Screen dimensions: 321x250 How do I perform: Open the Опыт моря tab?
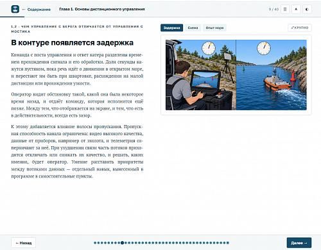[x=214, y=28]
